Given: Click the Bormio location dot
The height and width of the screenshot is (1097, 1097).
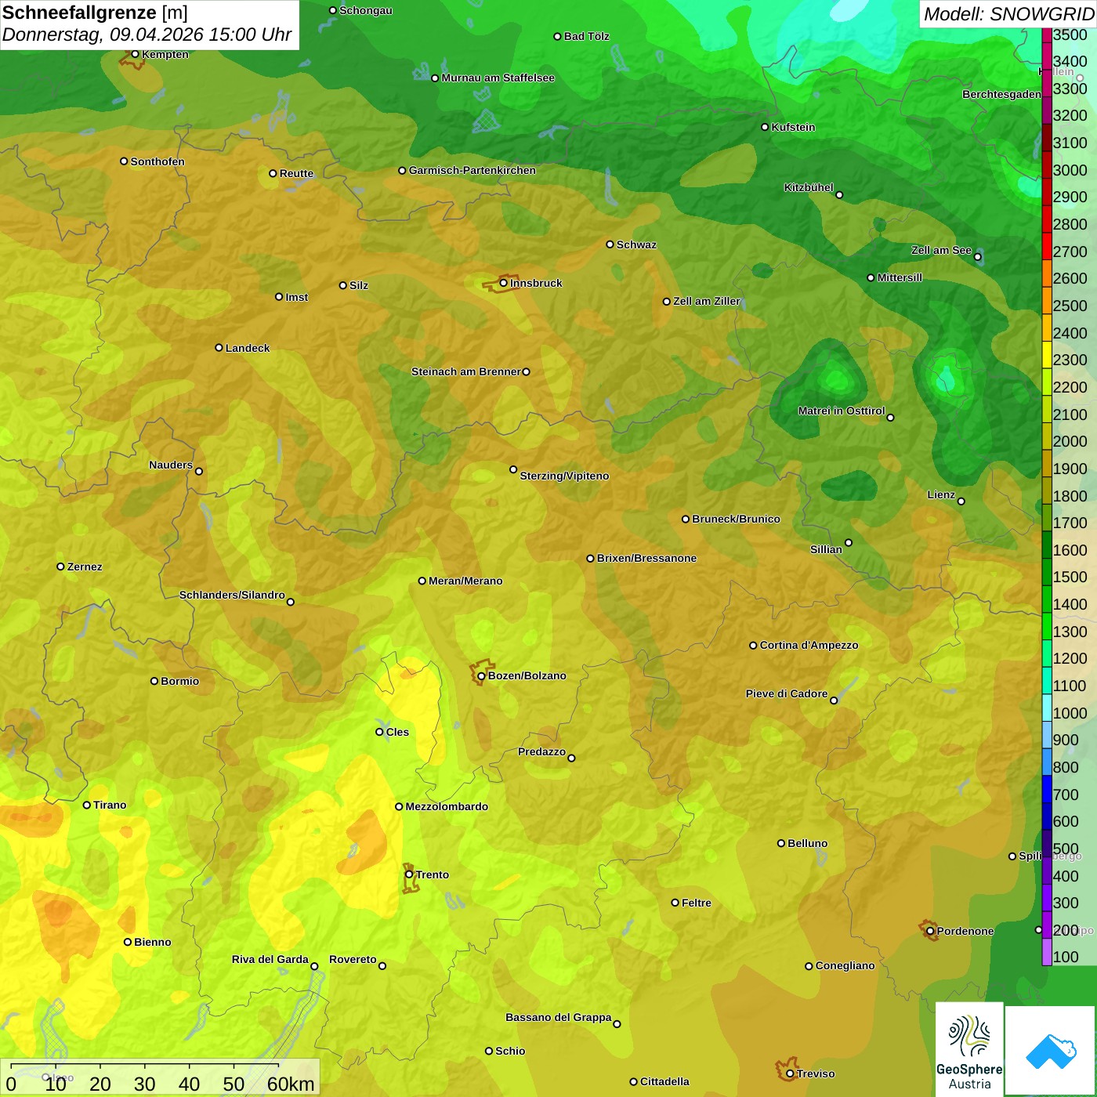Looking at the screenshot, I should 154,681.
